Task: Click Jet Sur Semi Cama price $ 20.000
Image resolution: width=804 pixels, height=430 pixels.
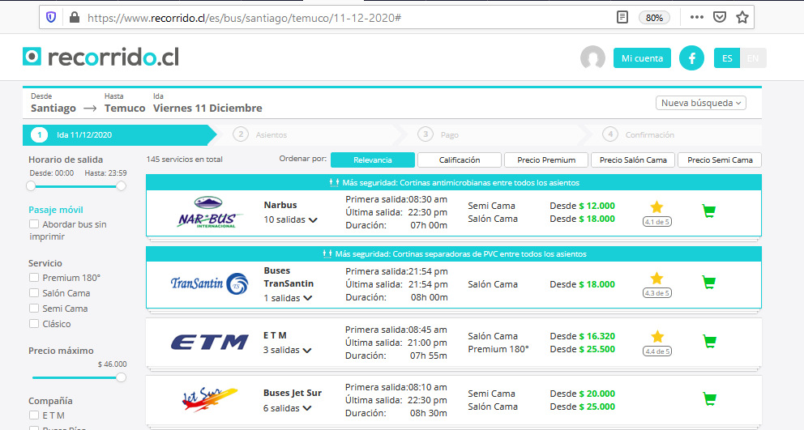Action: coord(597,394)
